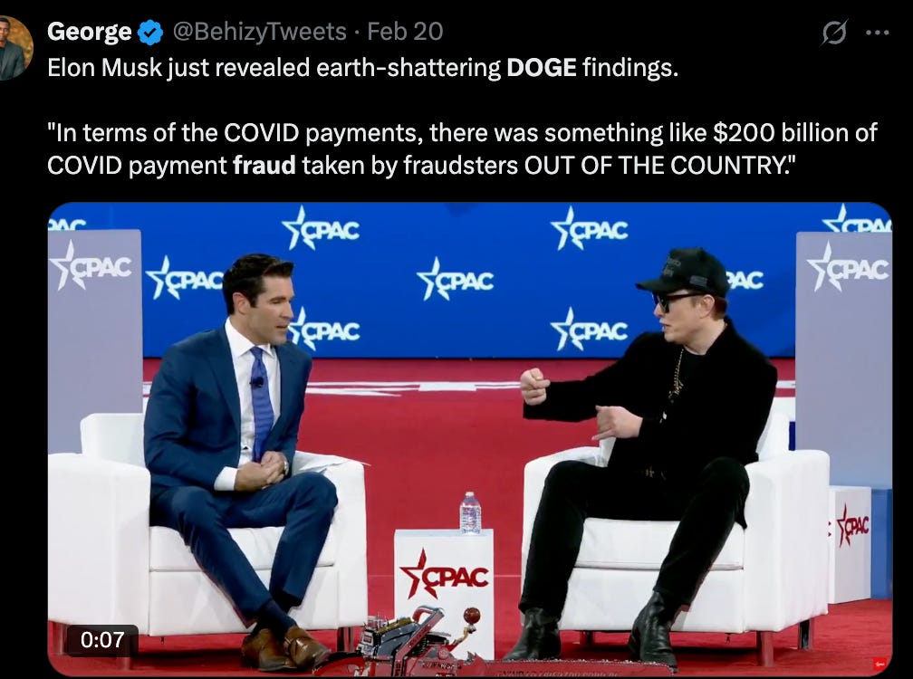
Task: Open the Feb 20 timestamp permalink
Action: tap(405, 32)
